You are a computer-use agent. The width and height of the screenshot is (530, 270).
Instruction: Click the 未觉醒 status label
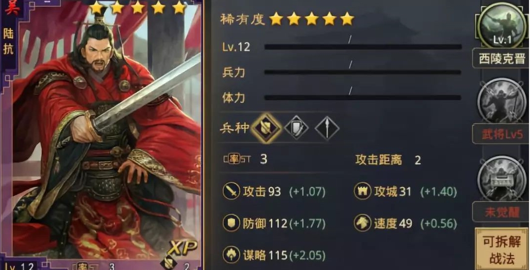click(501, 211)
